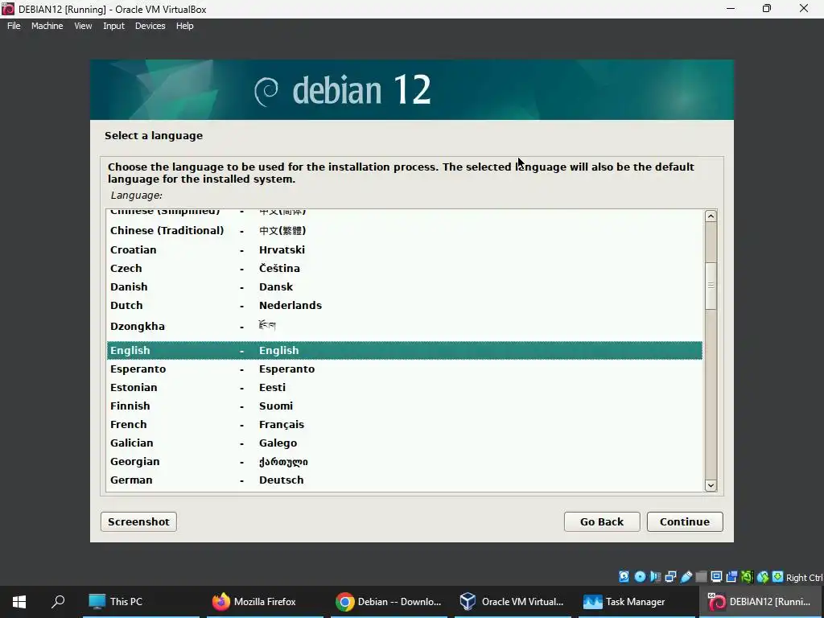Click the Screenshot button
Viewport: 824px width, 618px height.
tap(138, 521)
